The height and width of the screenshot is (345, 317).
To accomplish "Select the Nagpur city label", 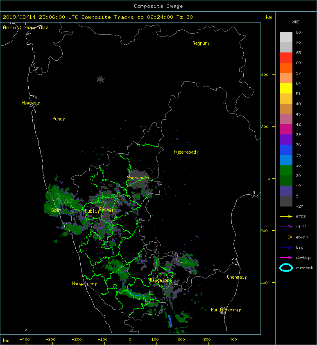I will pyautogui.click(x=201, y=43).
